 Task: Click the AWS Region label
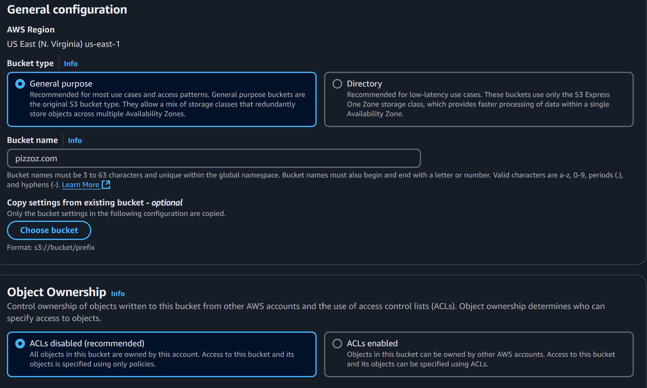coord(31,30)
